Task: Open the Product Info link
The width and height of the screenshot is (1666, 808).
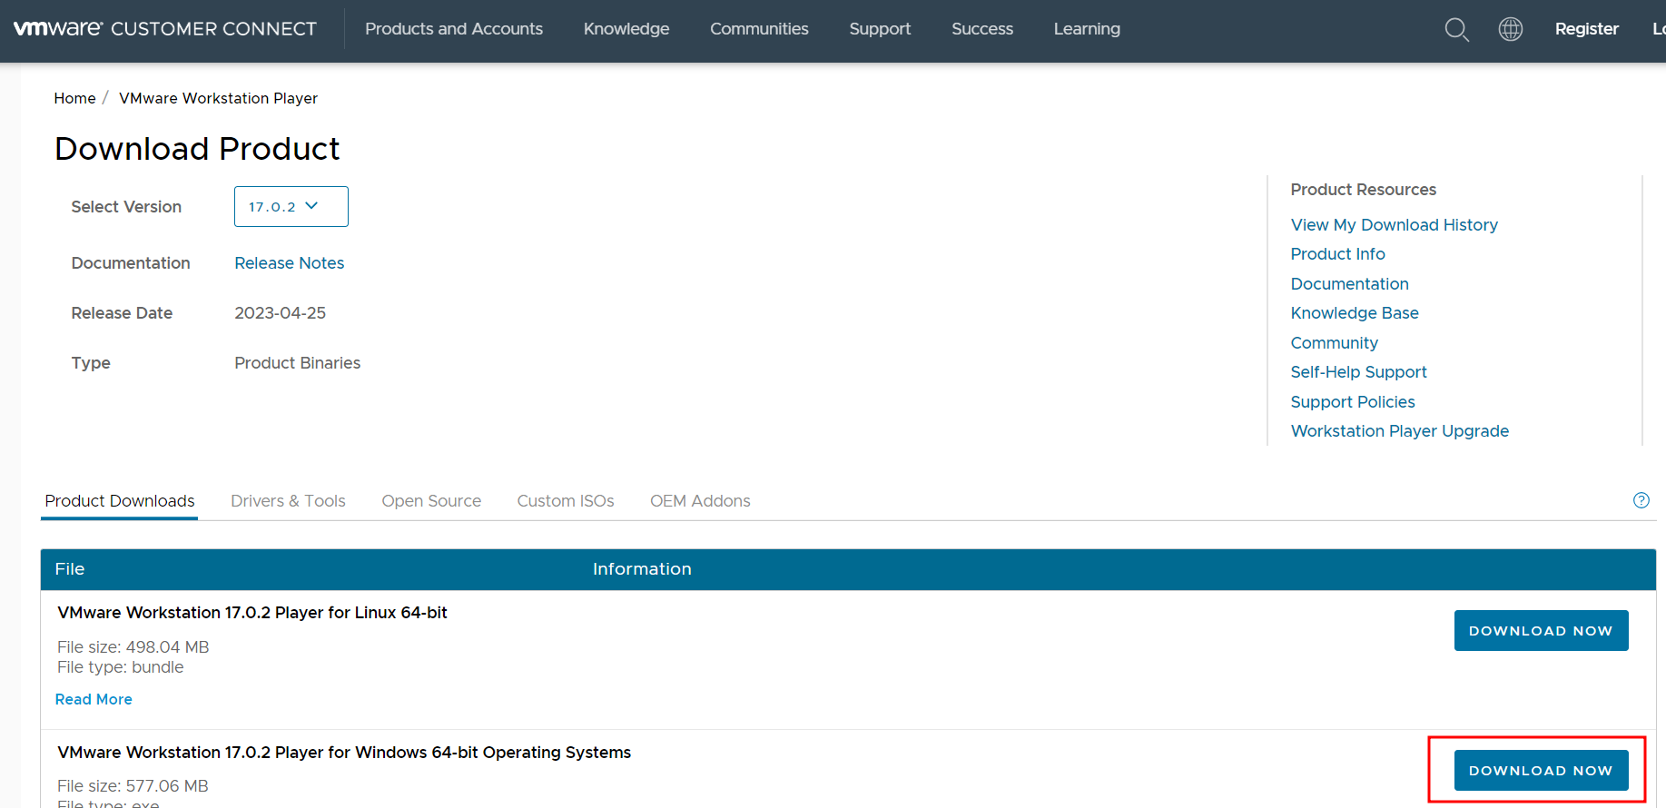Action: 1338,254
